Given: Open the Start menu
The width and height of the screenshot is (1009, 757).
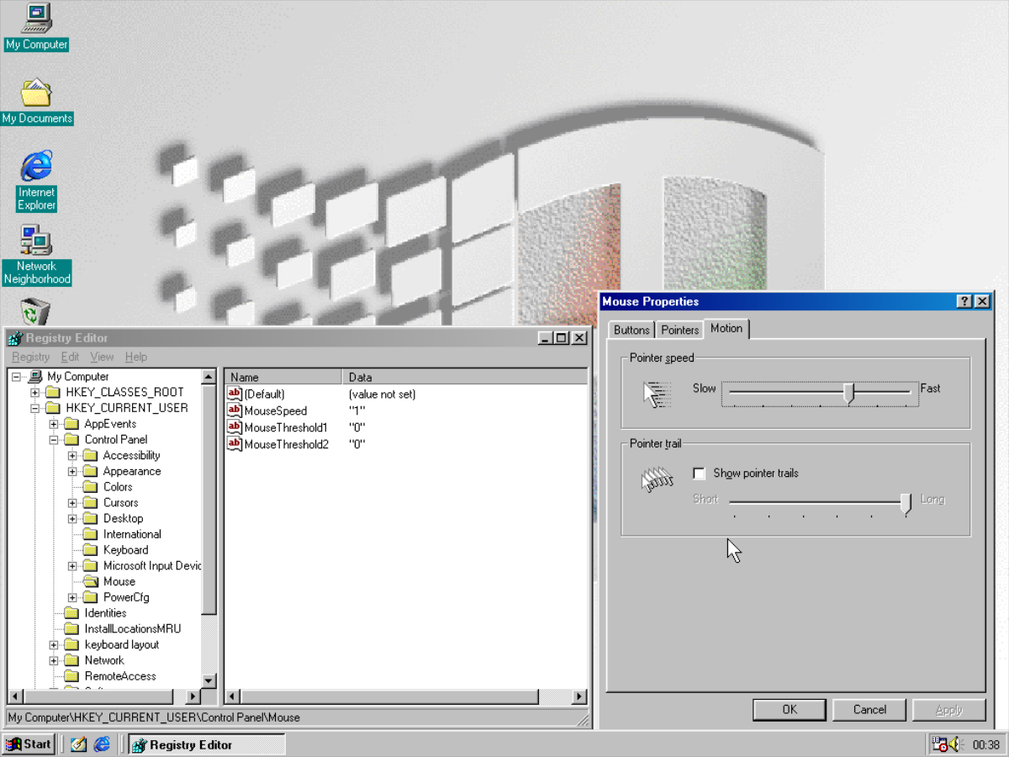Looking at the screenshot, I should click(29, 744).
